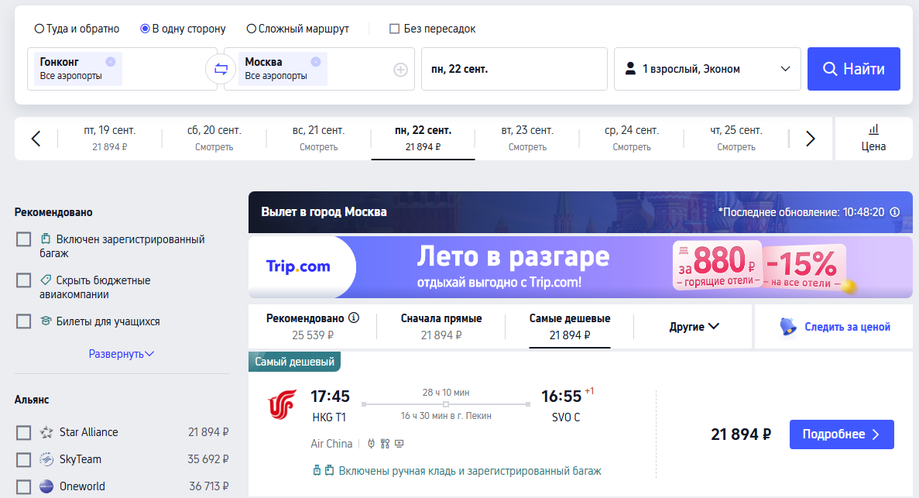Click the 16 ч 30 мин в г. Пекин layover text
Image resolution: width=919 pixels, height=498 pixels.
click(x=446, y=416)
